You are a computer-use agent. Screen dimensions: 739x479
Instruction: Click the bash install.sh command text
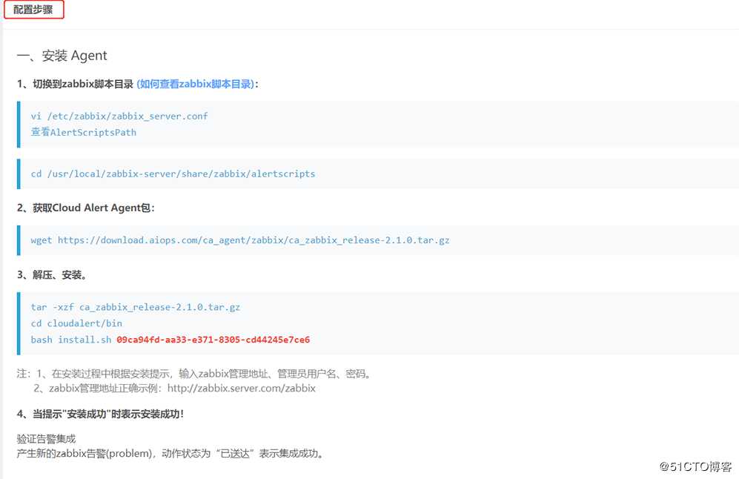tap(71, 340)
